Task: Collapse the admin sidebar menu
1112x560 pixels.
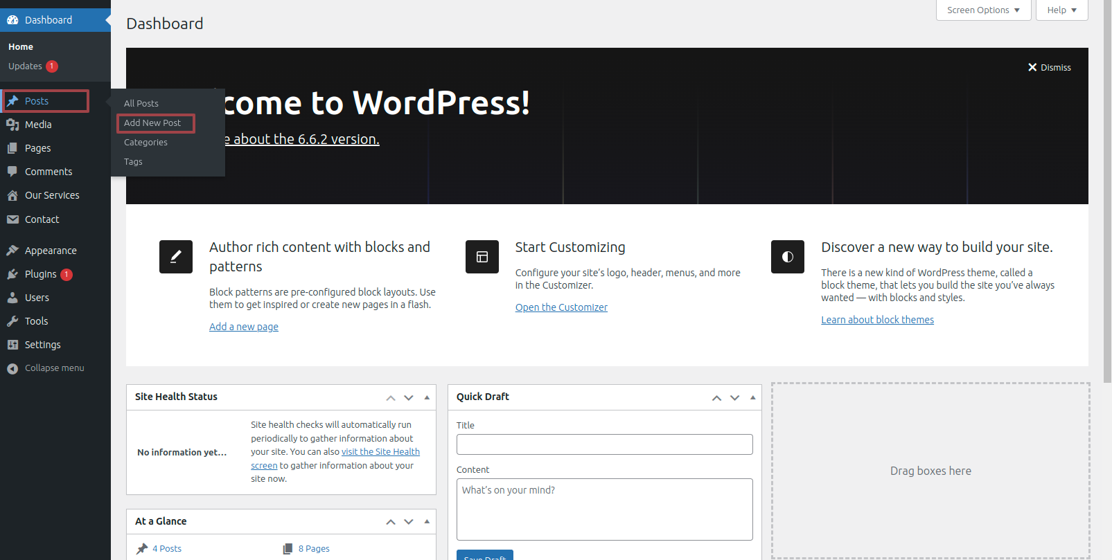Action: [x=46, y=368]
